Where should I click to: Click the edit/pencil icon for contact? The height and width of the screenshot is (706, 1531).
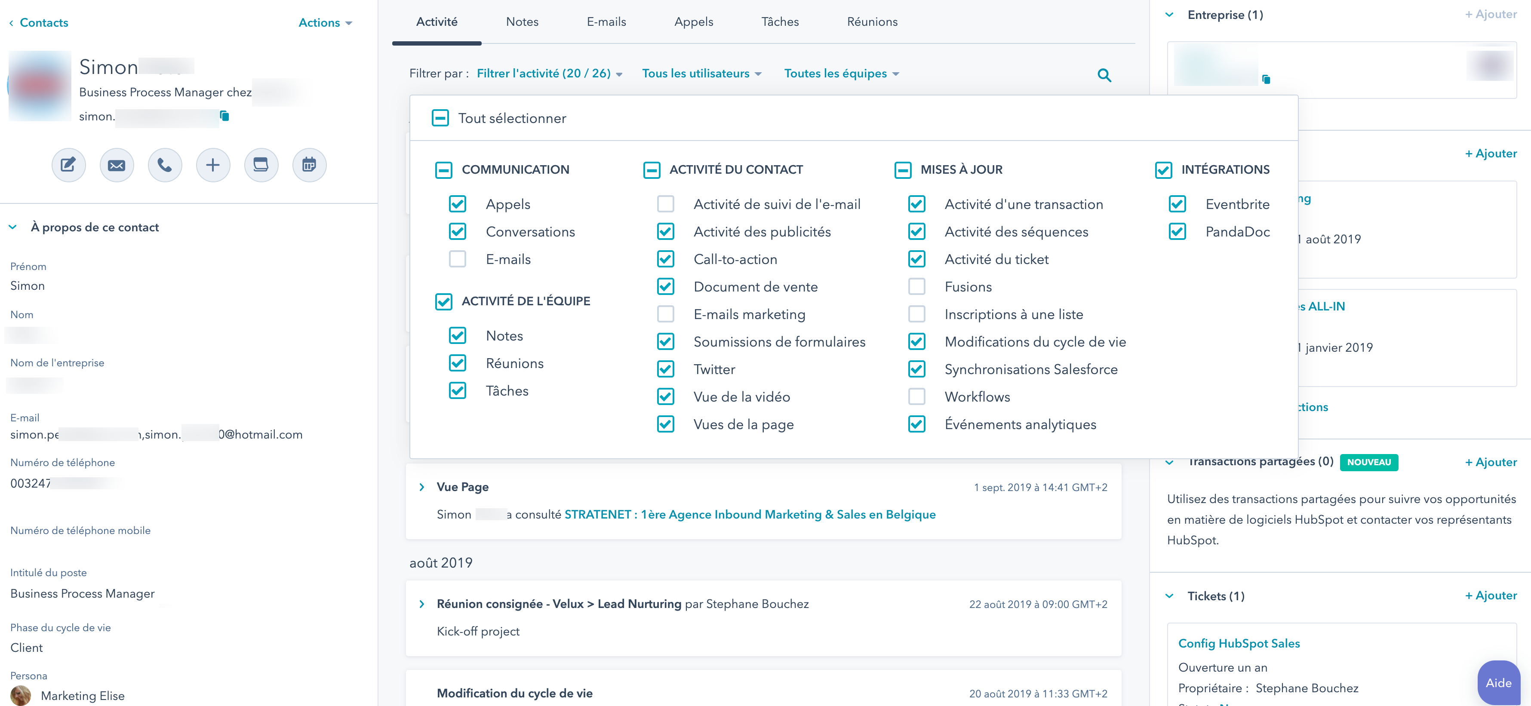point(68,165)
